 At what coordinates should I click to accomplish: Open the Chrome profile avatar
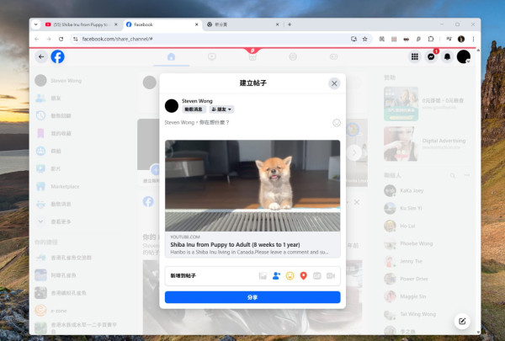click(x=461, y=39)
